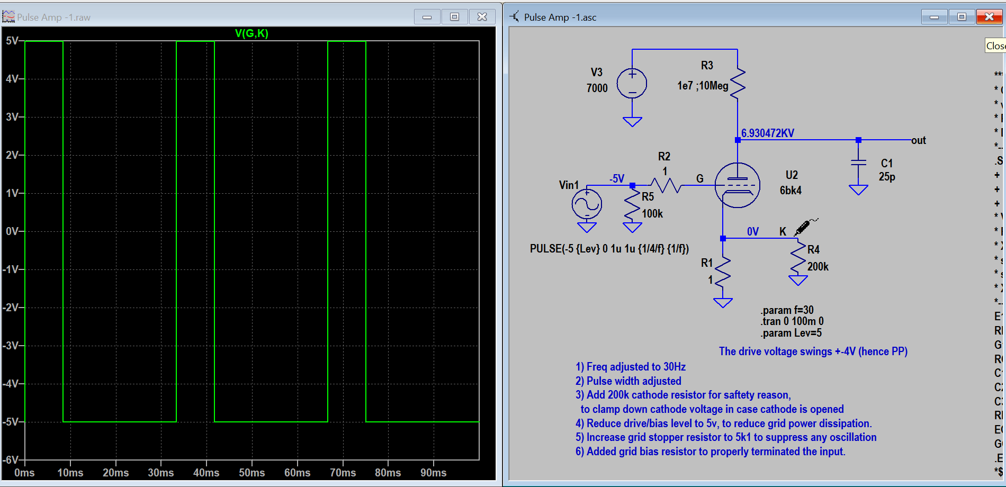Select the R5 100k resistor symbol
Screen dimensions: 1006x487
coord(632,205)
